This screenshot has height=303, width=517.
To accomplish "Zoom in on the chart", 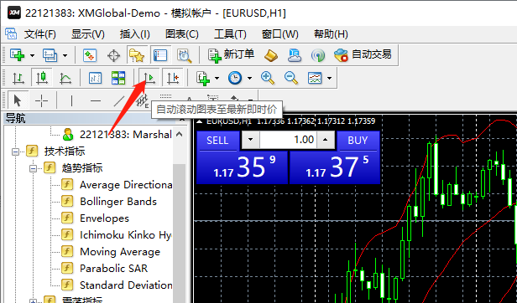I will [x=268, y=79].
